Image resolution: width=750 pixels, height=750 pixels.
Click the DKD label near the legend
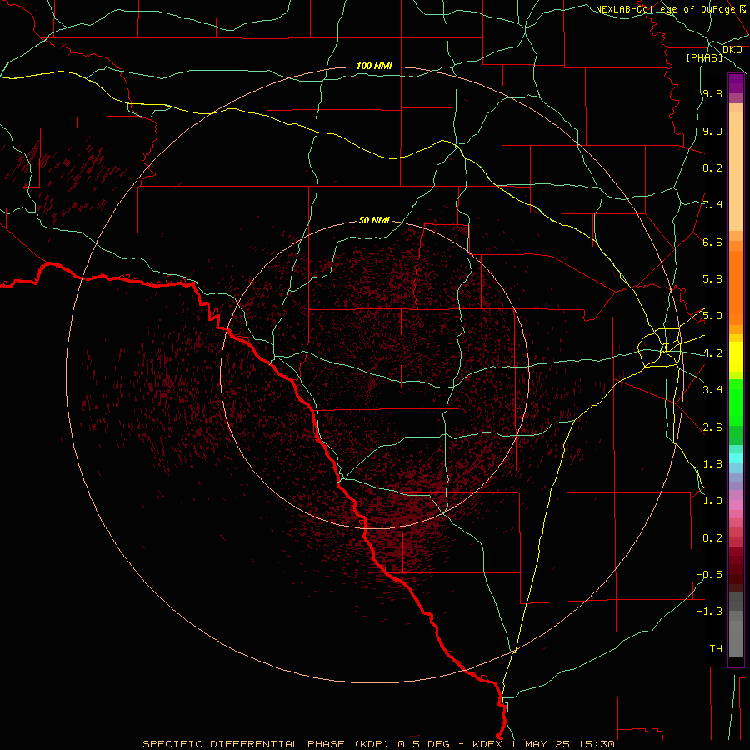(732, 50)
